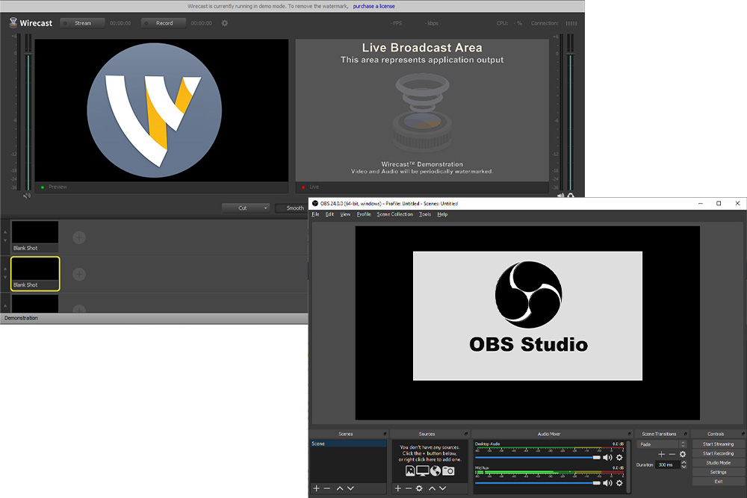
Task: Click the Wirecast logo icon in toolbar
Action: pos(13,22)
